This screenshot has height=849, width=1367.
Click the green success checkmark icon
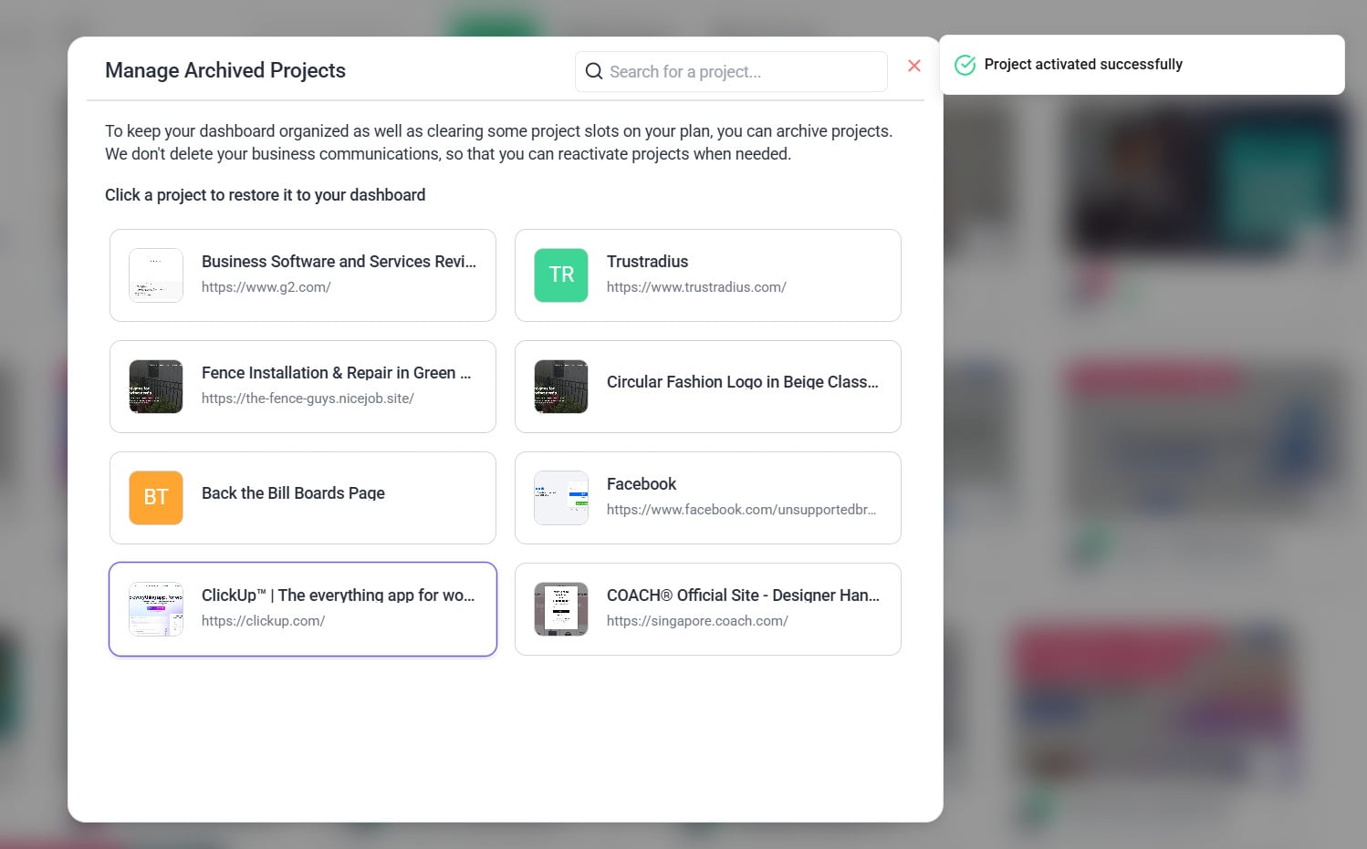965,65
